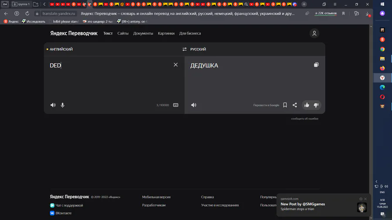Swap source and target languages
Image resolution: width=392 pixels, height=220 pixels.
(185, 49)
